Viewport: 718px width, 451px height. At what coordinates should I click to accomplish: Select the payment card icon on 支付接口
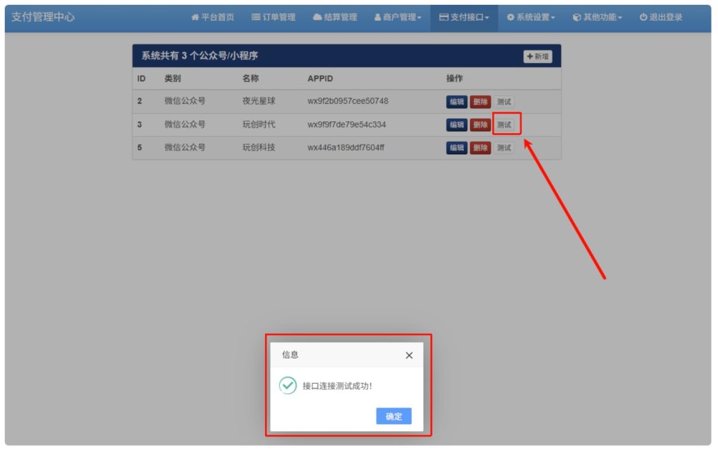(441, 17)
